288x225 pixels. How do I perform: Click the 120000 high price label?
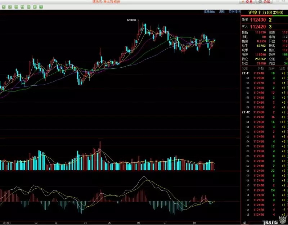pyautogui.click(x=131, y=20)
